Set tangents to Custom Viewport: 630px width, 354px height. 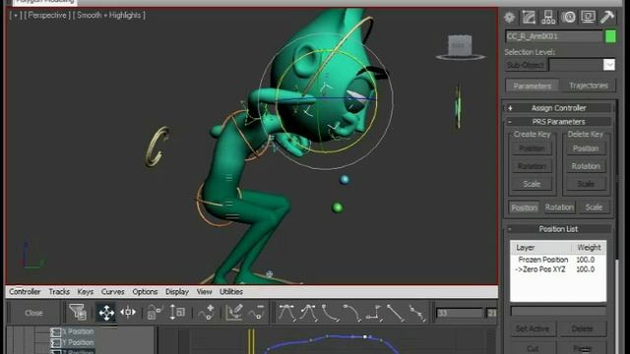308,313
